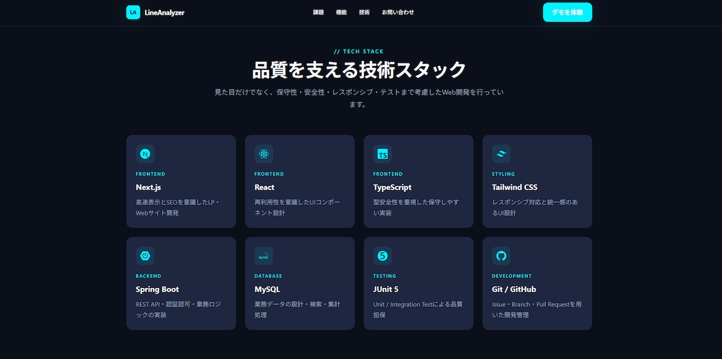Click the デモを体験 button

coord(568,12)
